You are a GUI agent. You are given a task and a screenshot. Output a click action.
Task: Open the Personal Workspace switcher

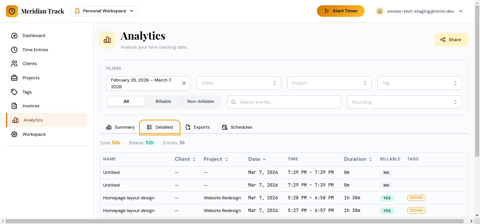pyautogui.click(x=104, y=11)
